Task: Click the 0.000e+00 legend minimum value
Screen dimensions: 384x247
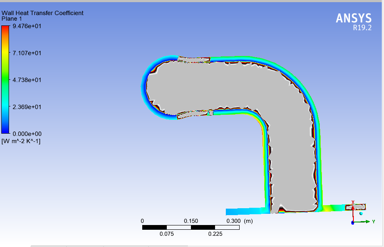Action: click(27, 134)
